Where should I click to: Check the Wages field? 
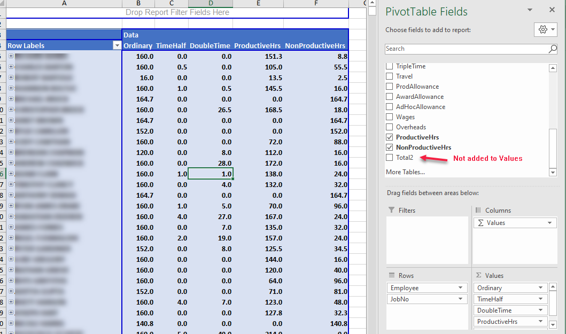click(389, 116)
